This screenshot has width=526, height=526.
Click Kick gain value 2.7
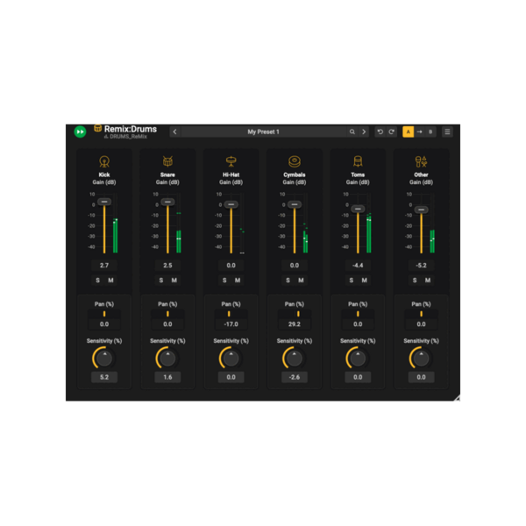click(104, 266)
